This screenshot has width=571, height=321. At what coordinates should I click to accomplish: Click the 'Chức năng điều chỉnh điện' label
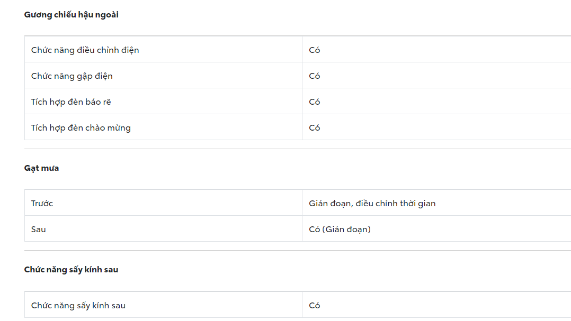tap(85, 50)
